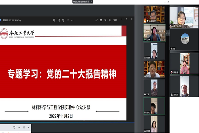Mark the photo as favorite with heart icon
The height and width of the screenshot is (133, 199).
68,20
